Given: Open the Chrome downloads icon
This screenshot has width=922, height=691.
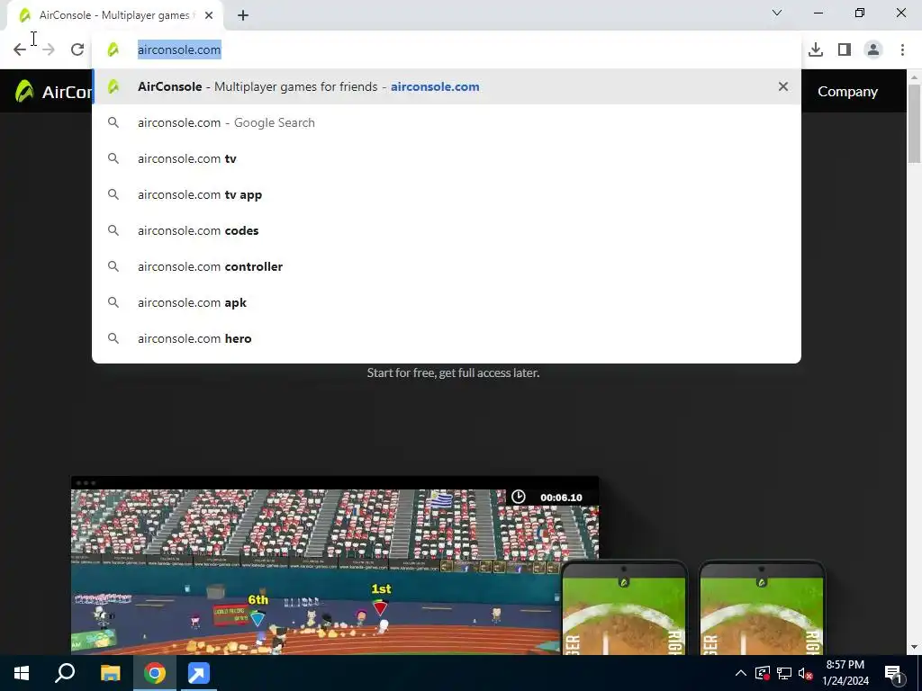Looking at the screenshot, I should [x=816, y=49].
